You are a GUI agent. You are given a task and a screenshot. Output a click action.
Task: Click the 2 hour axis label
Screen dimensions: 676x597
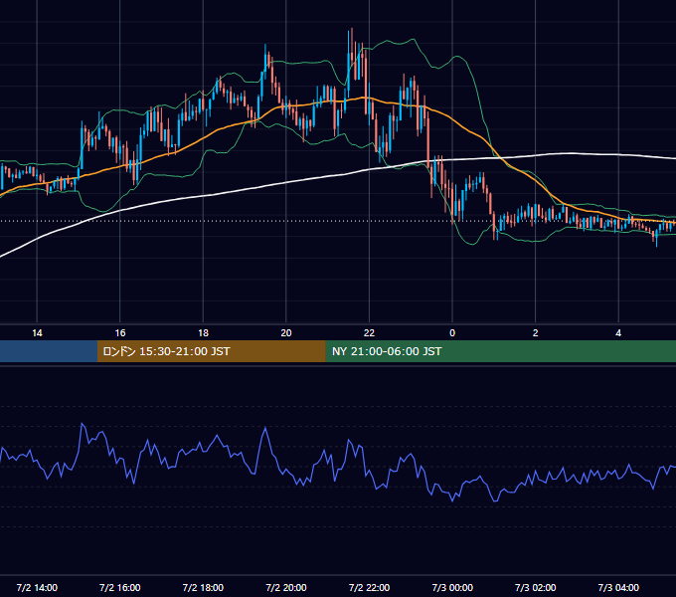point(536,333)
